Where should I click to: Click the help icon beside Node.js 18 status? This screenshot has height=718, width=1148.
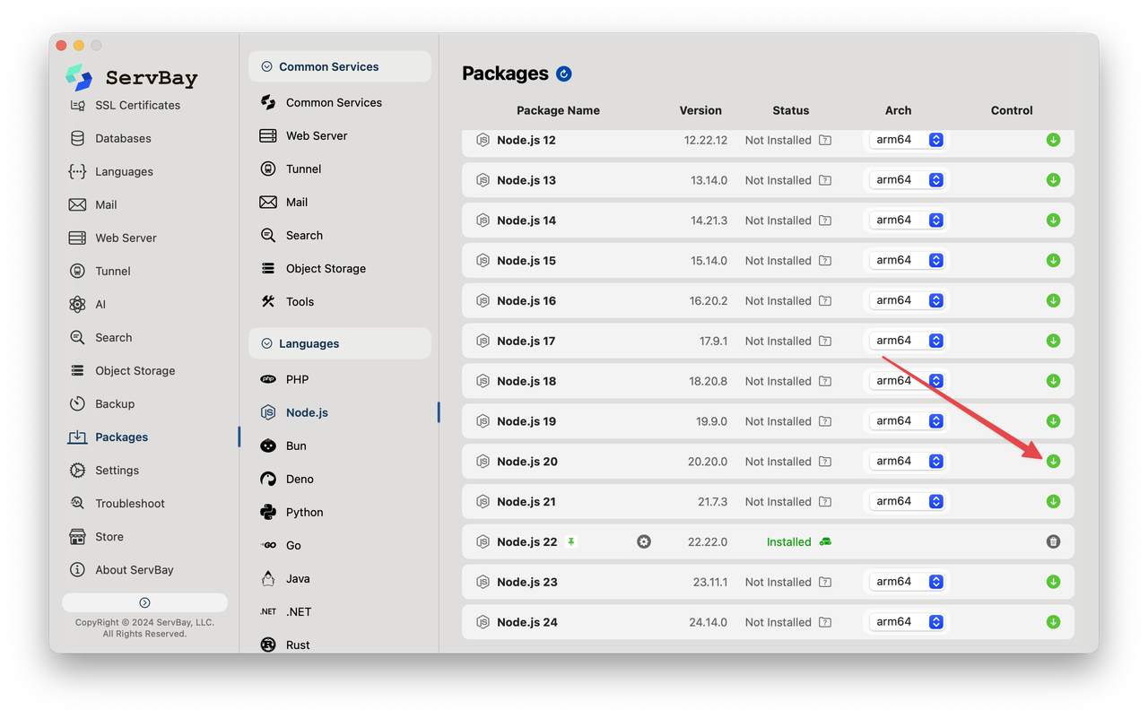[x=825, y=381]
